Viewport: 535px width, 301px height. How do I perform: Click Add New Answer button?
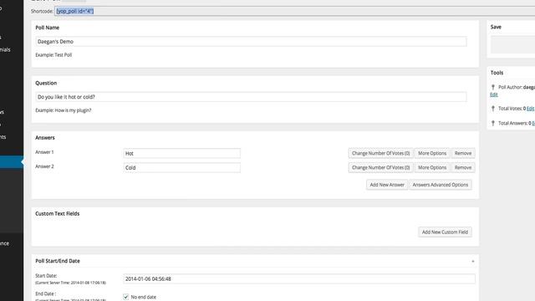pos(387,185)
